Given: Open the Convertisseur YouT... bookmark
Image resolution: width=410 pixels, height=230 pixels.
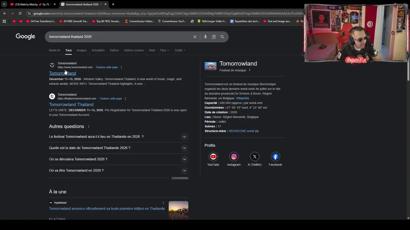Looking at the screenshot, I should (x=172, y=21).
